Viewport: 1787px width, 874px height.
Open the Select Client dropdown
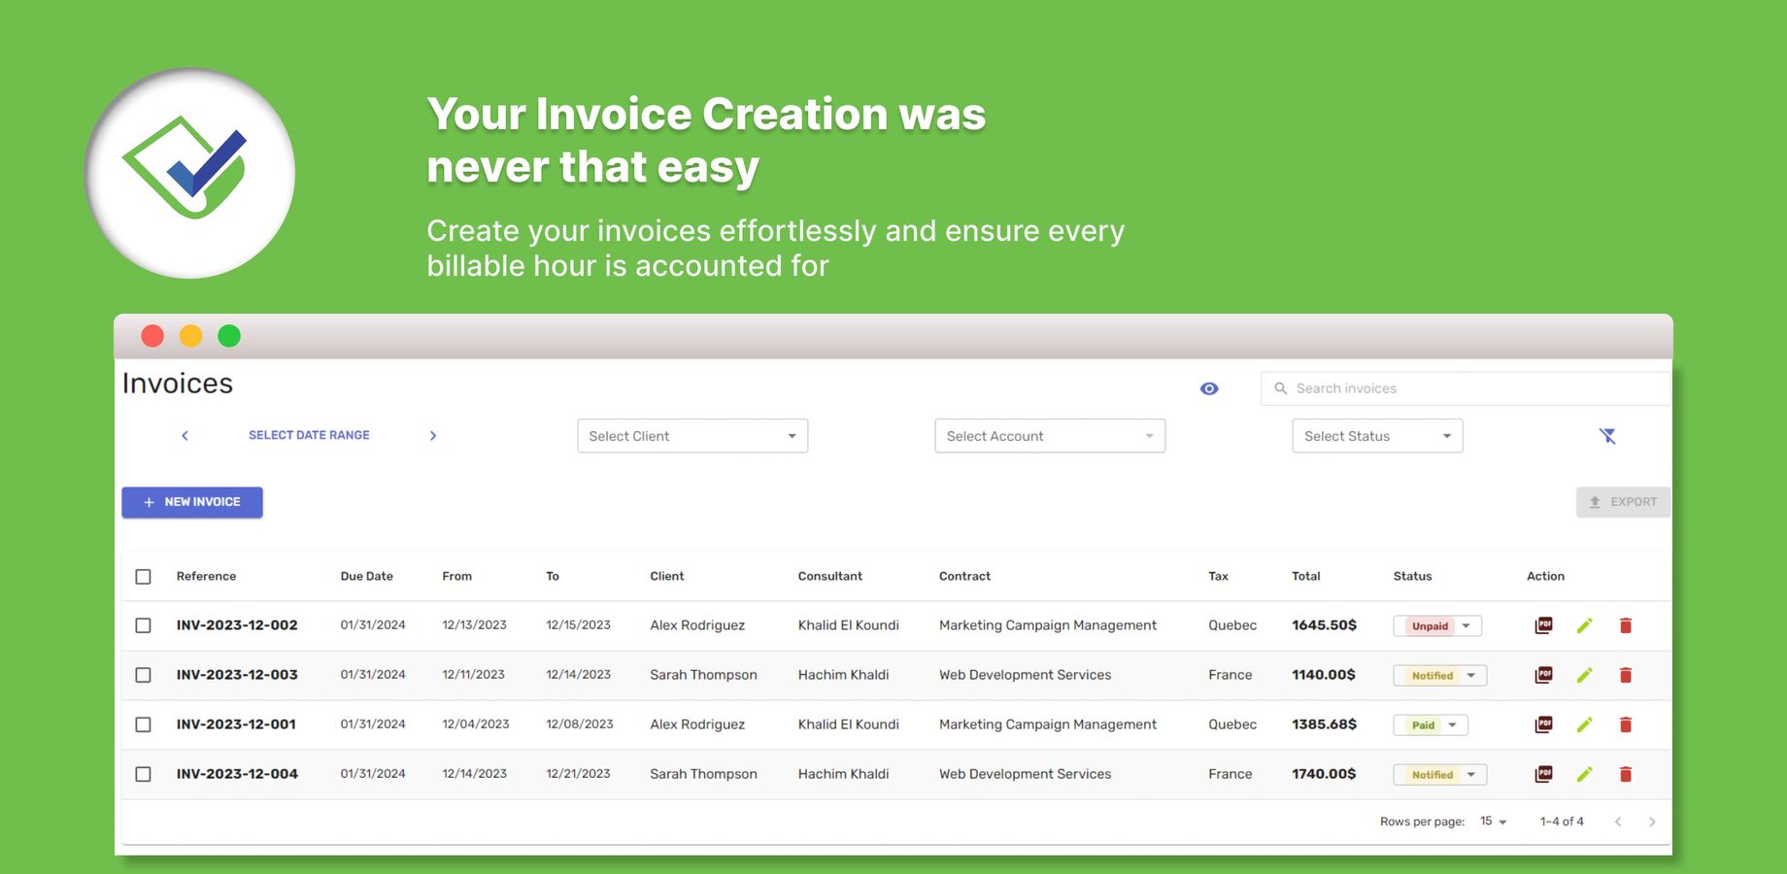point(692,436)
